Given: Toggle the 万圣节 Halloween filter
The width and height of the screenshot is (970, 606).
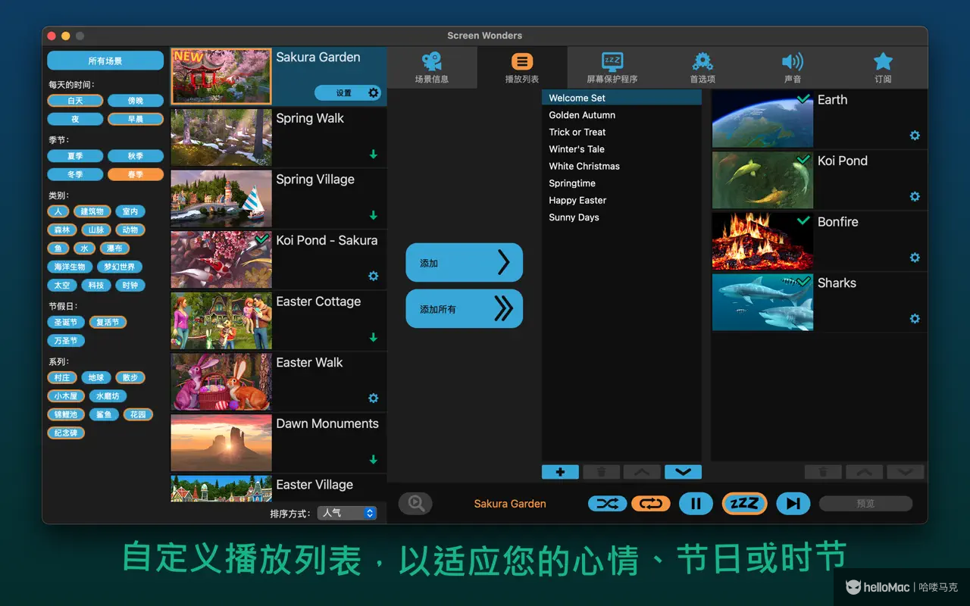Looking at the screenshot, I should click(x=66, y=341).
